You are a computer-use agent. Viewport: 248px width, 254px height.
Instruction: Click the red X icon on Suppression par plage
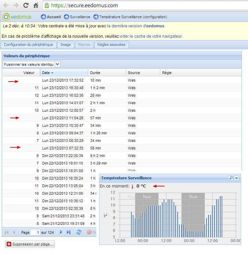click(9, 244)
